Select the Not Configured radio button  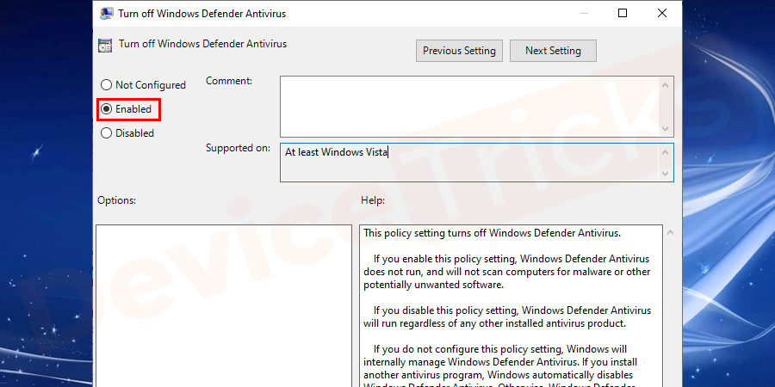[143, 85]
